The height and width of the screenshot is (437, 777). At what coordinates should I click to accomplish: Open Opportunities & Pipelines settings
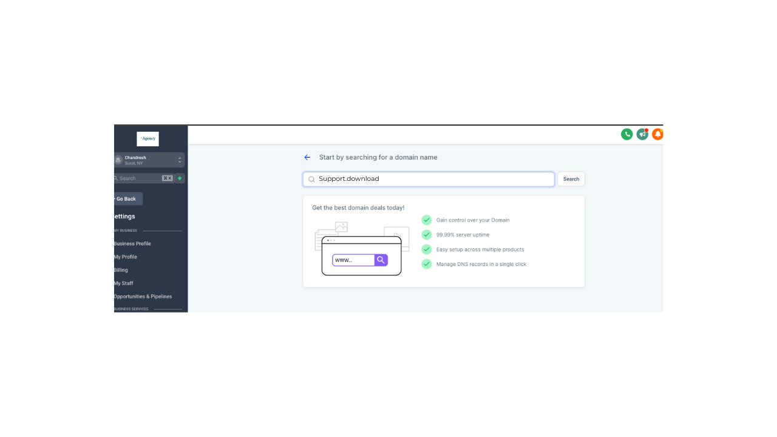[x=143, y=297]
